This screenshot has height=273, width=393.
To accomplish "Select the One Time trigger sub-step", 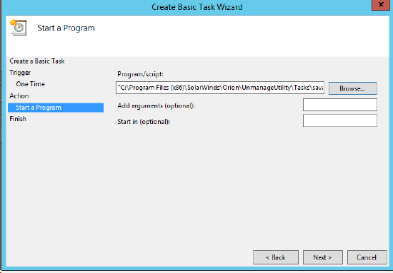I will 30,84.
